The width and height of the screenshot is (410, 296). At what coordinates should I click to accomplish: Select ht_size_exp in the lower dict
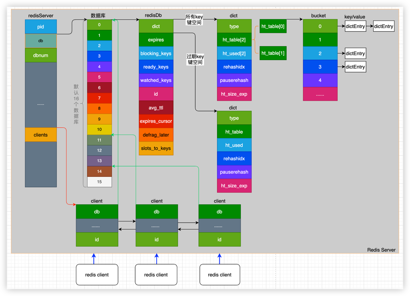coord(234,186)
